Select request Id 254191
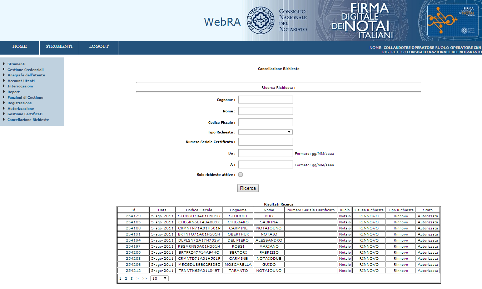Screen dimensions: 482x289 pyautogui.click(x=133, y=234)
